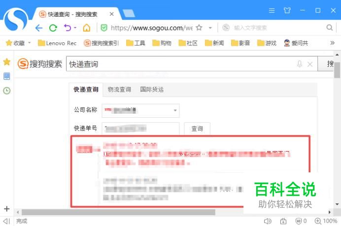The image size is (341, 226).
Task: Select the 快递查询 - 搜狗搜索 browser tab
Action: coord(76,14)
